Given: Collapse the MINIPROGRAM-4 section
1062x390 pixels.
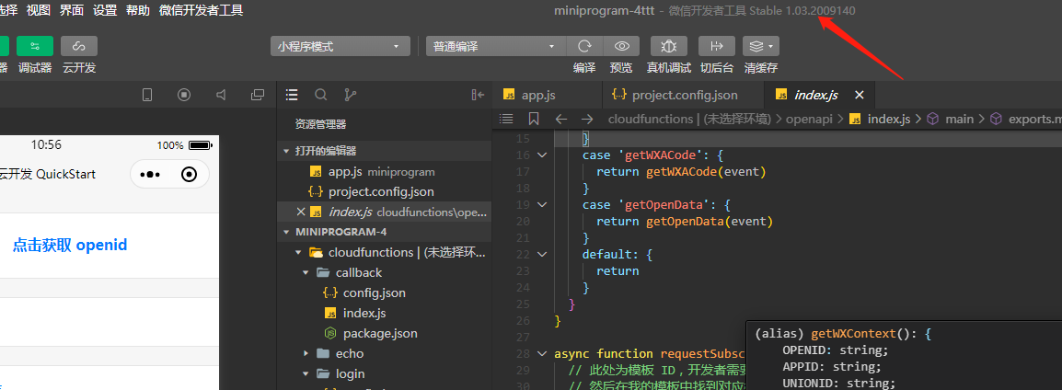Looking at the screenshot, I should [x=385, y=232].
